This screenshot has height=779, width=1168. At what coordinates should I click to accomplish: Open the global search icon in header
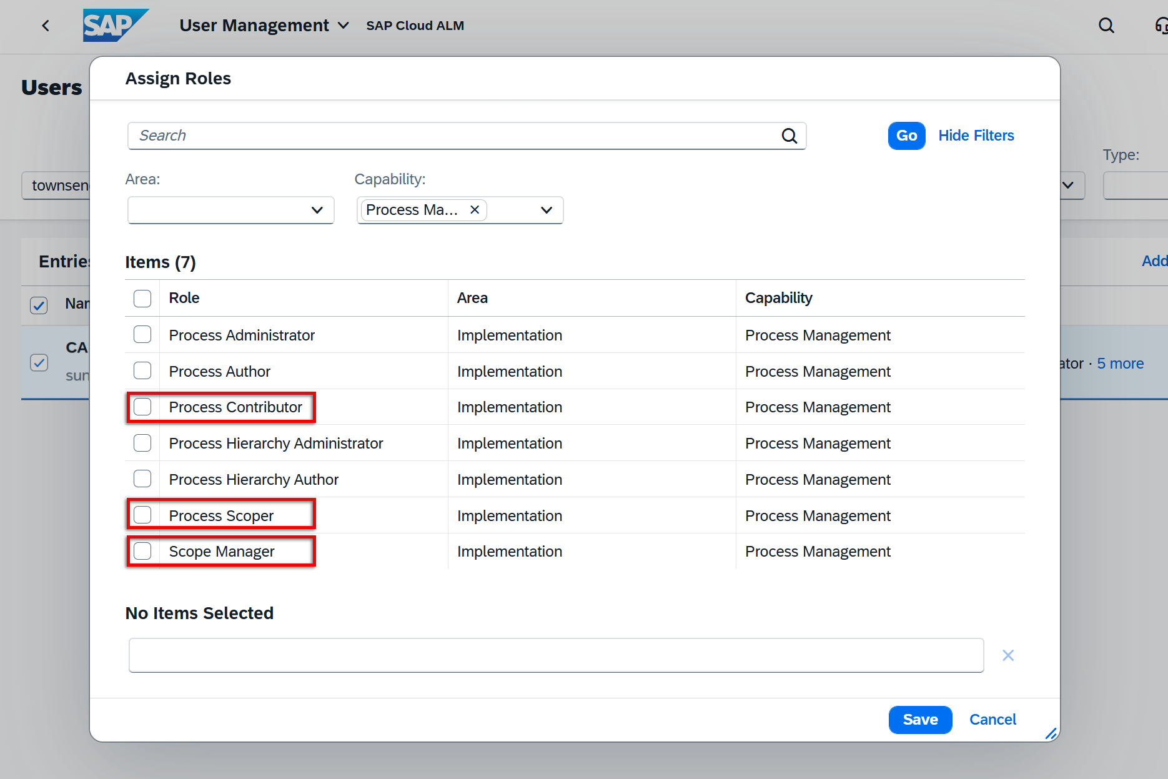[1106, 26]
